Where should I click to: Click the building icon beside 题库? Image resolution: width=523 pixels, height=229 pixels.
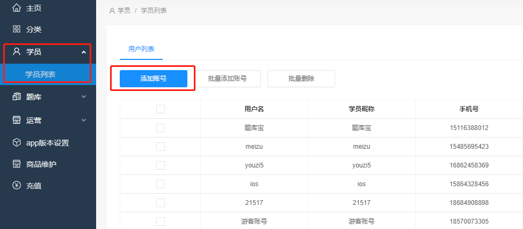coord(16,97)
